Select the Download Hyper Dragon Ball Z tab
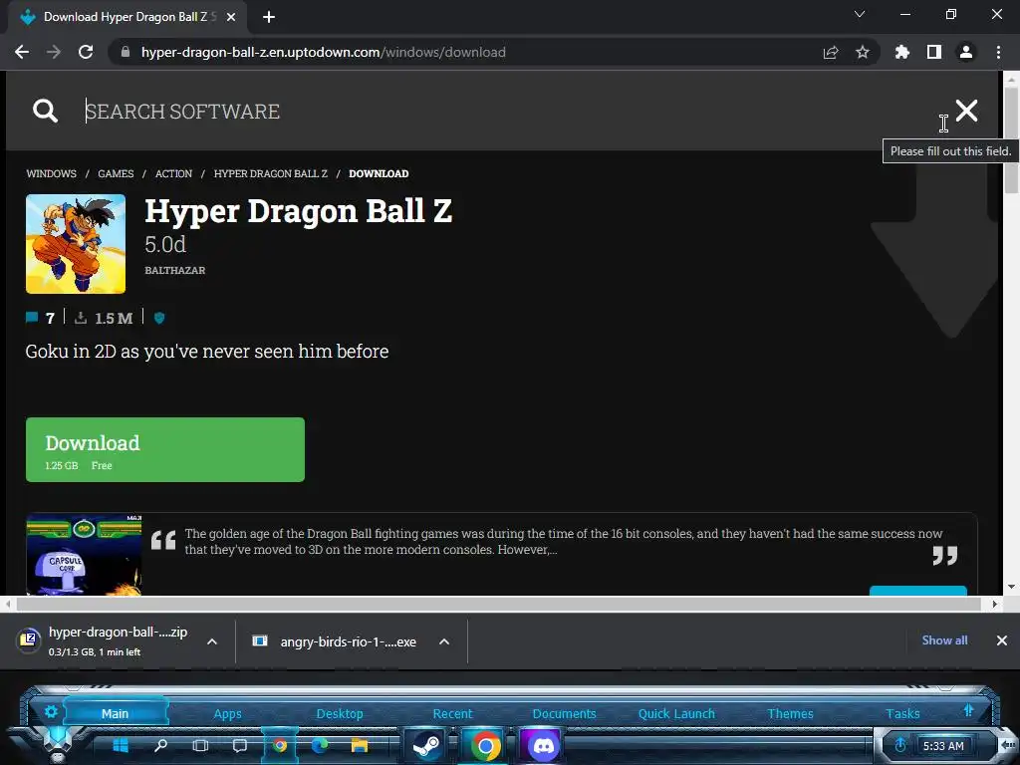The height and width of the screenshot is (765, 1020). click(x=127, y=17)
